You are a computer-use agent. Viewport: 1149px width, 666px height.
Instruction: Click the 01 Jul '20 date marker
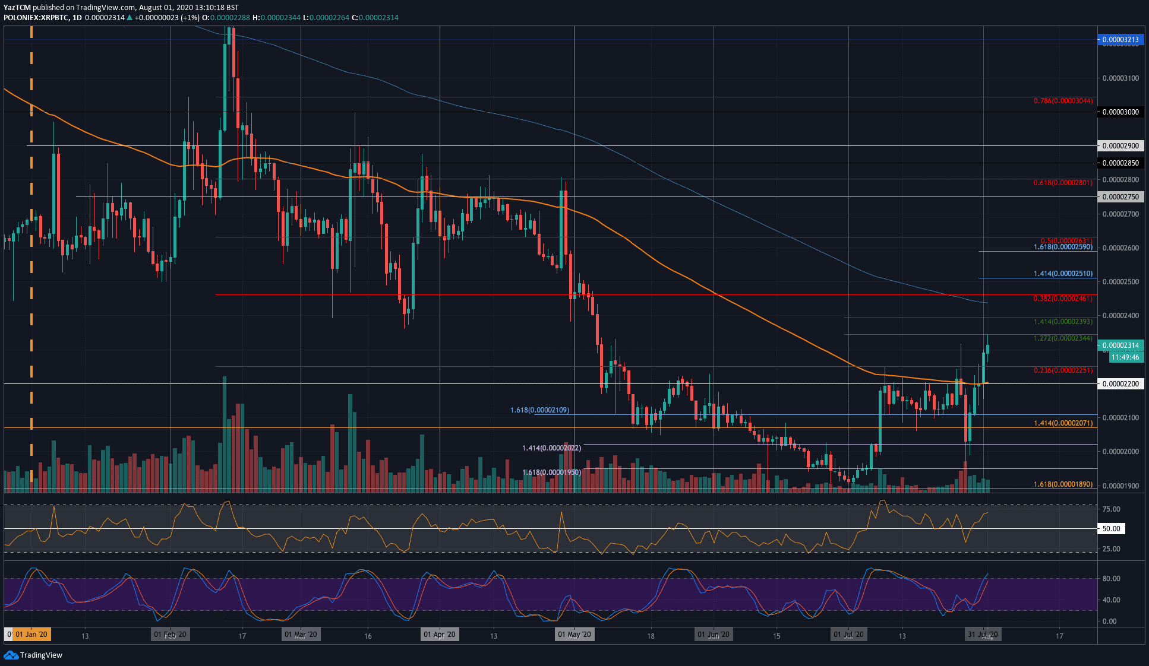(848, 635)
